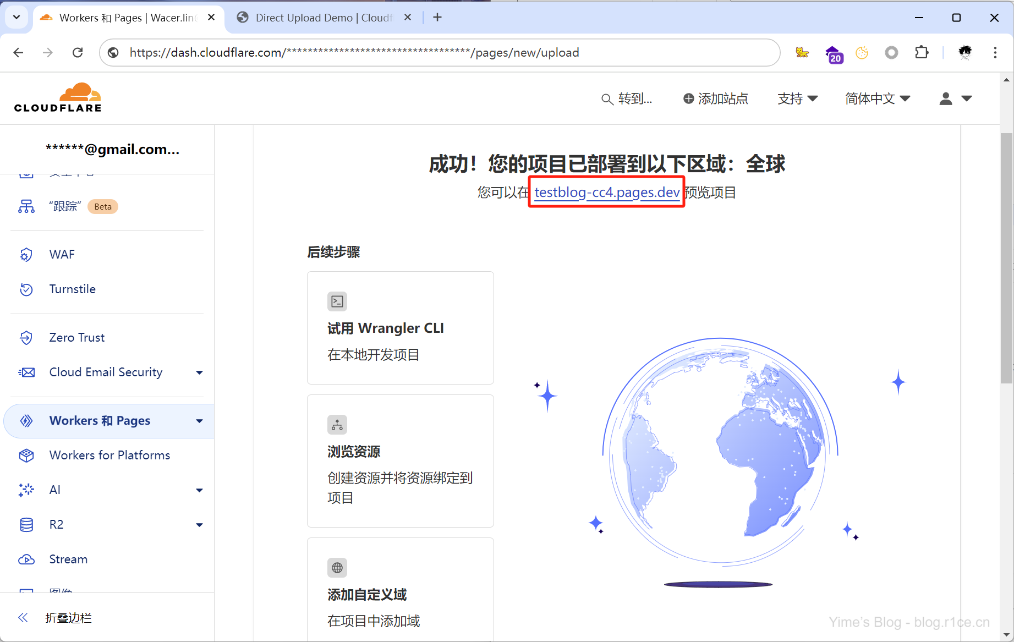Click 添加站点 to add a site
Viewport: 1014px width, 642px height.
[x=715, y=98]
